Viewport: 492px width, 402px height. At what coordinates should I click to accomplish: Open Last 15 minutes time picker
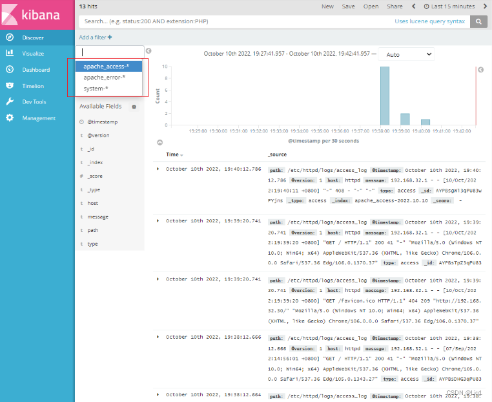click(449, 6)
